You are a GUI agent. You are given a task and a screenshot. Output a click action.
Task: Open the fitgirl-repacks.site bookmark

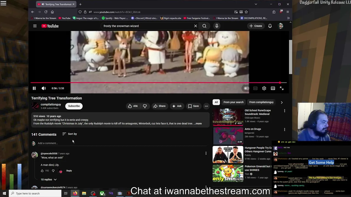(x=171, y=18)
